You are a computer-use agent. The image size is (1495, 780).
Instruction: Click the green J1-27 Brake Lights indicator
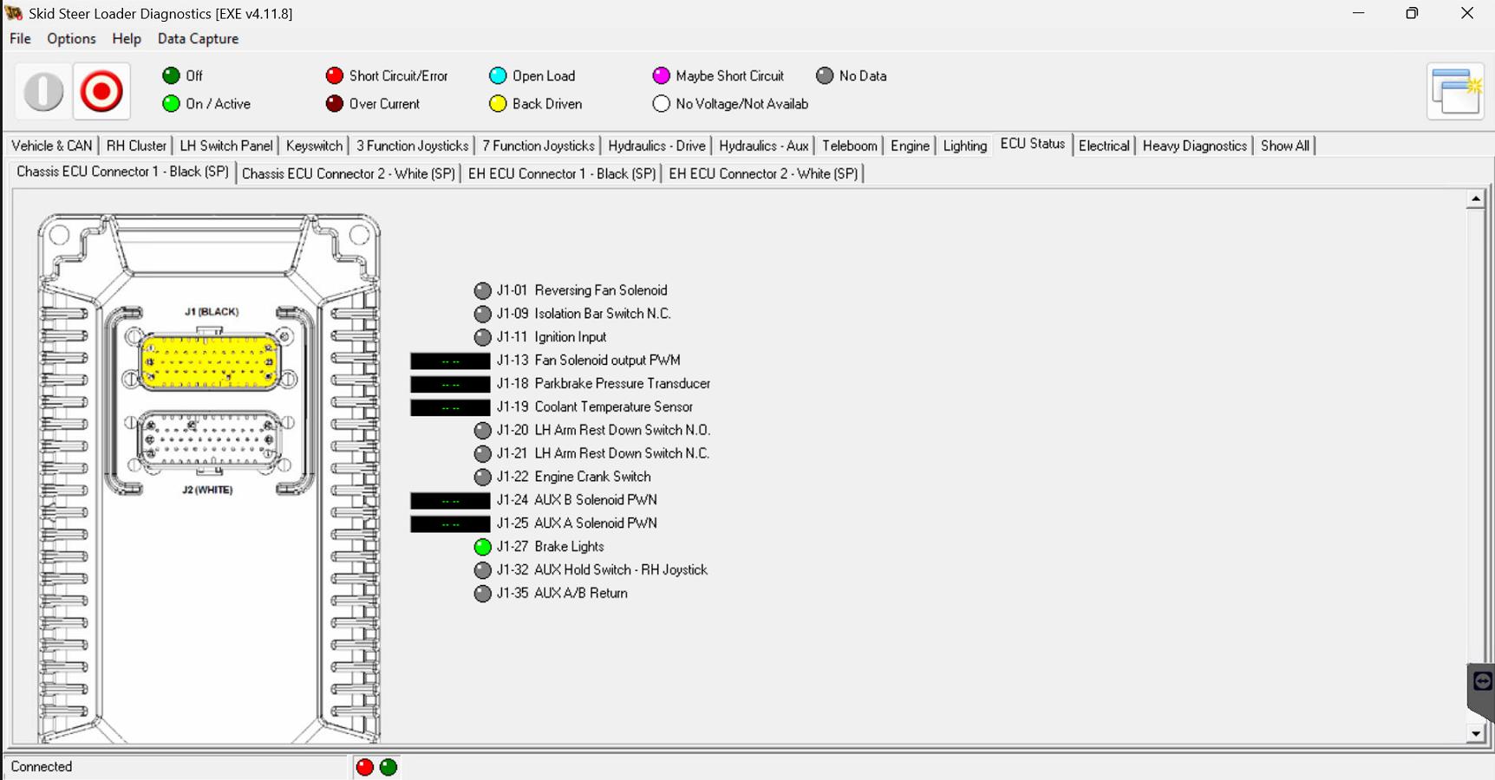point(483,547)
